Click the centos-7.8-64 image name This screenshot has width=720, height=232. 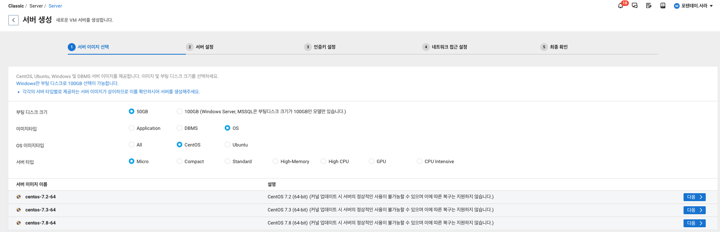(40, 223)
